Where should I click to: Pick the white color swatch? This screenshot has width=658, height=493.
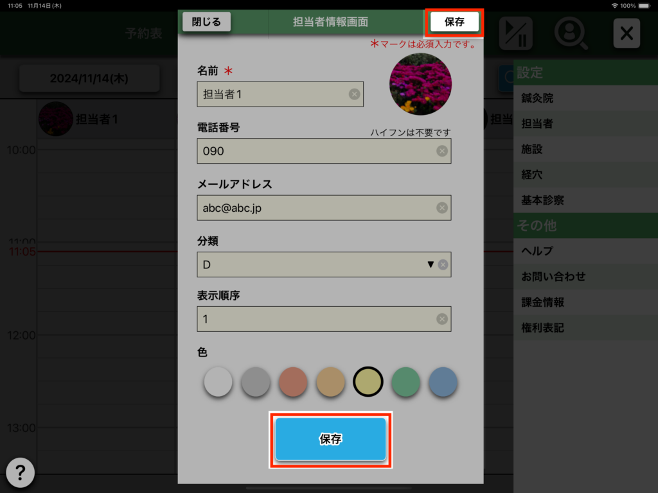pyautogui.click(x=218, y=382)
